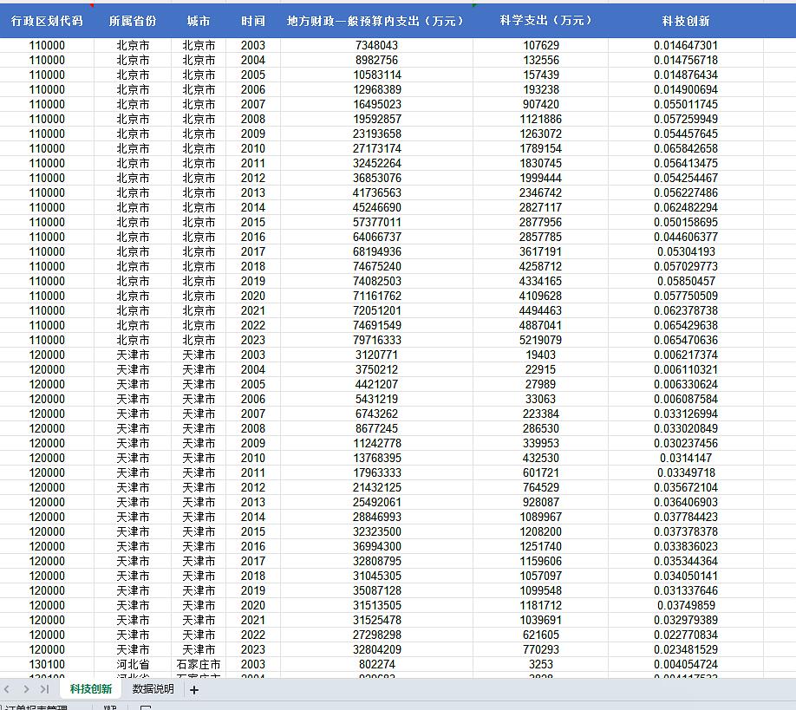The image size is (796, 710).
Task: Select the 时间 header cell
Action: coord(253,21)
